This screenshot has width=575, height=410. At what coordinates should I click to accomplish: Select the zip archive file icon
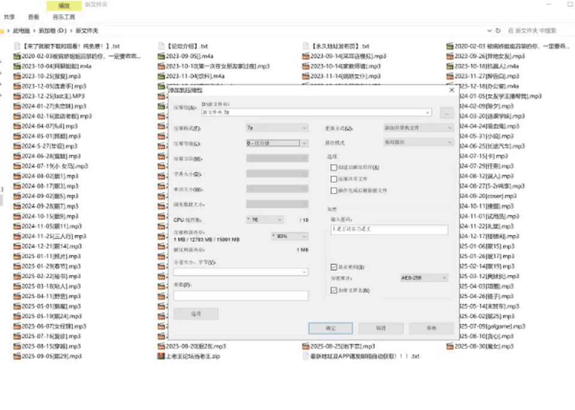coord(161,356)
